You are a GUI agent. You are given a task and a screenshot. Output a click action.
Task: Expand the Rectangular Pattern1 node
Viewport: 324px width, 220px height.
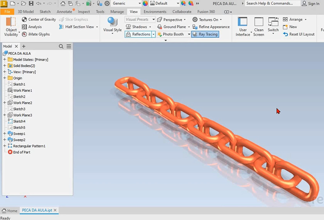(x=5, y=146)
